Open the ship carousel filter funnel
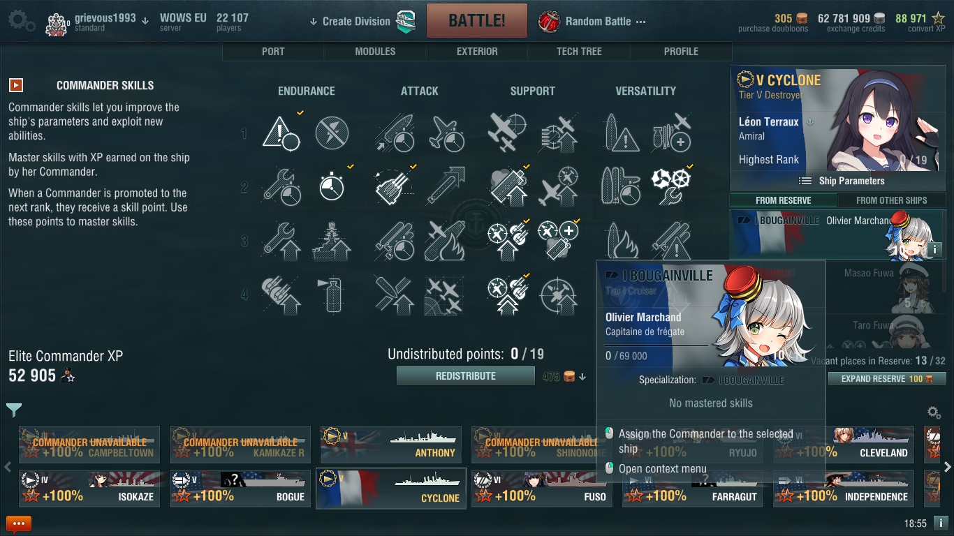This screenshot has width=954, height=536. 14,410
